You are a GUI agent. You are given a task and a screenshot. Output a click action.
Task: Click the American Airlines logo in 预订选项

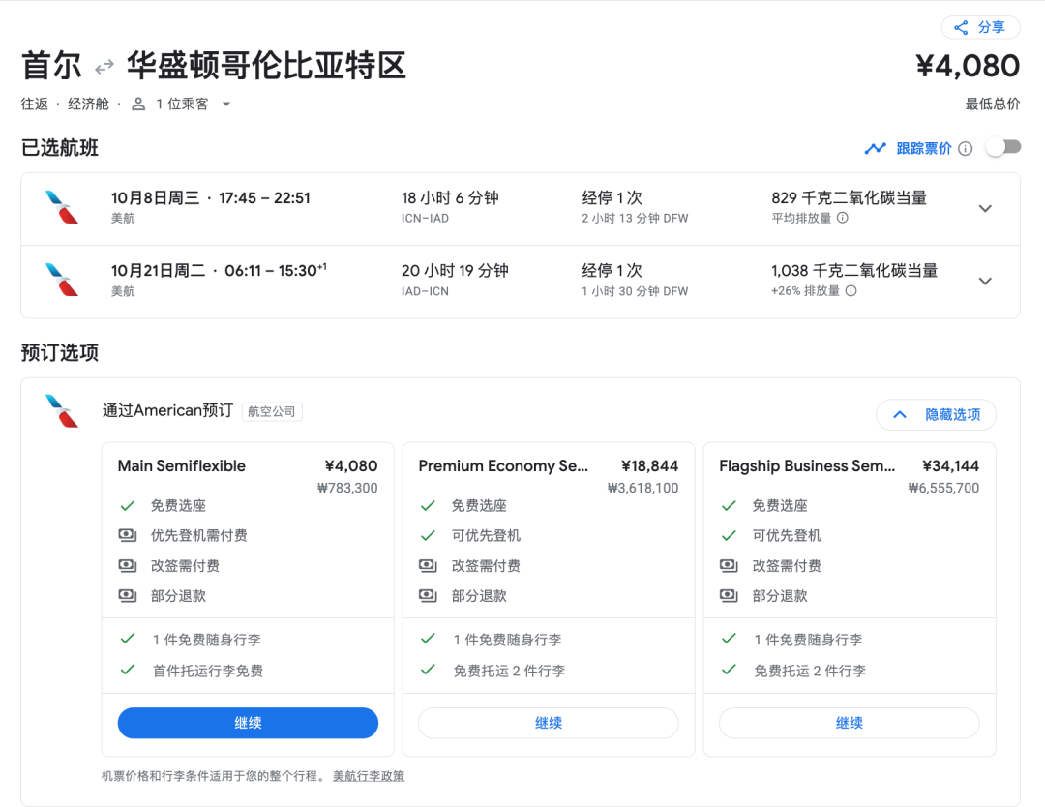pos(62,410)
